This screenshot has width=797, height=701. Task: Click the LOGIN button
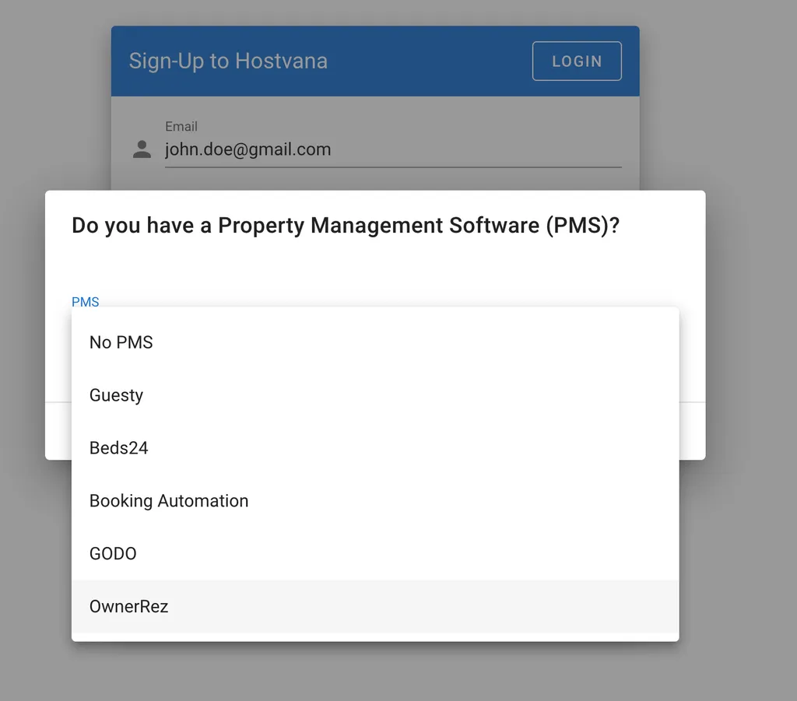click(577, 61)
